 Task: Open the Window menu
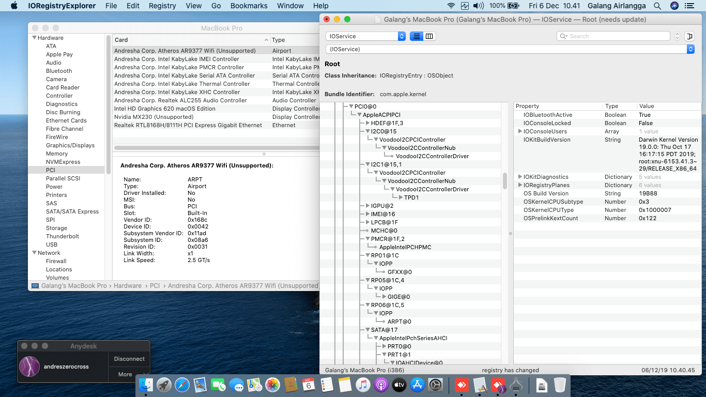290,6
